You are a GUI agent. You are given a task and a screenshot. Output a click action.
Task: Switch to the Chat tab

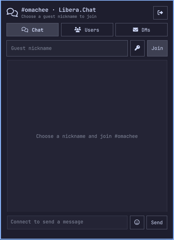pos(33,30)
